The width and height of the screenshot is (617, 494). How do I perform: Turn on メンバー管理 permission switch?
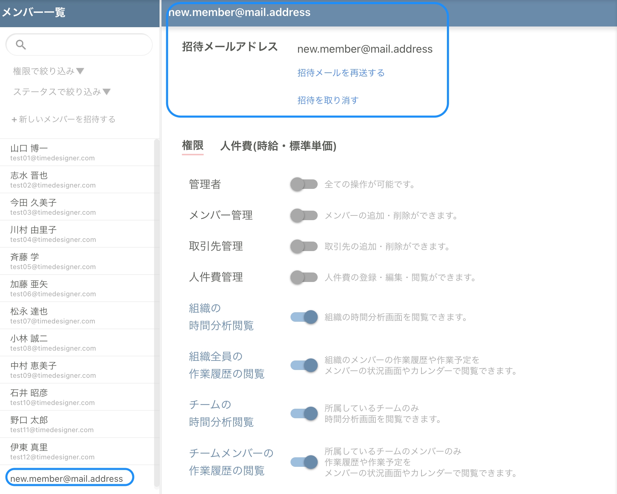point(304,215)
